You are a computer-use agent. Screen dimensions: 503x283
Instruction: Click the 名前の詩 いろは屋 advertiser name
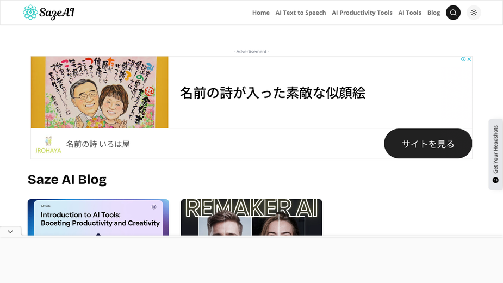pyautogui.click(x=98, y=144)
